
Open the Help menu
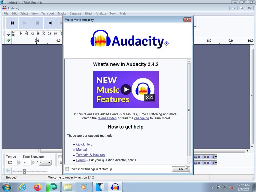123,13
